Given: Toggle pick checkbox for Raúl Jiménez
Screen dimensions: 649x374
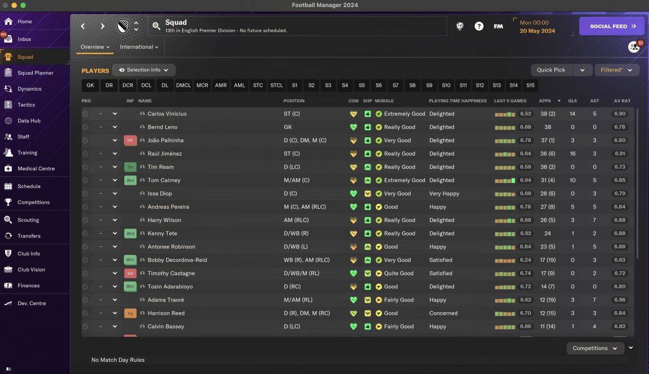Looking at the screenshot, I should [85, 154].
